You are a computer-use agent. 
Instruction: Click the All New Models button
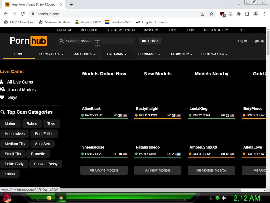tap(158, 170)
